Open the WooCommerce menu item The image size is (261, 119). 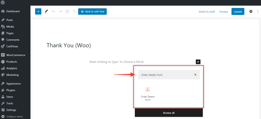coord(16,55)
